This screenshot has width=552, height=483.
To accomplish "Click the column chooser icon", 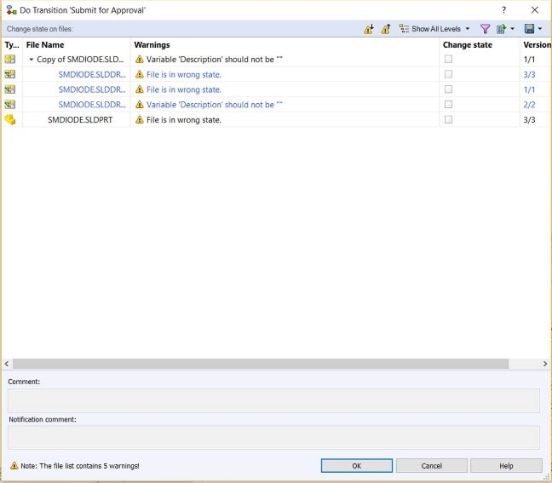I will 501,29.
